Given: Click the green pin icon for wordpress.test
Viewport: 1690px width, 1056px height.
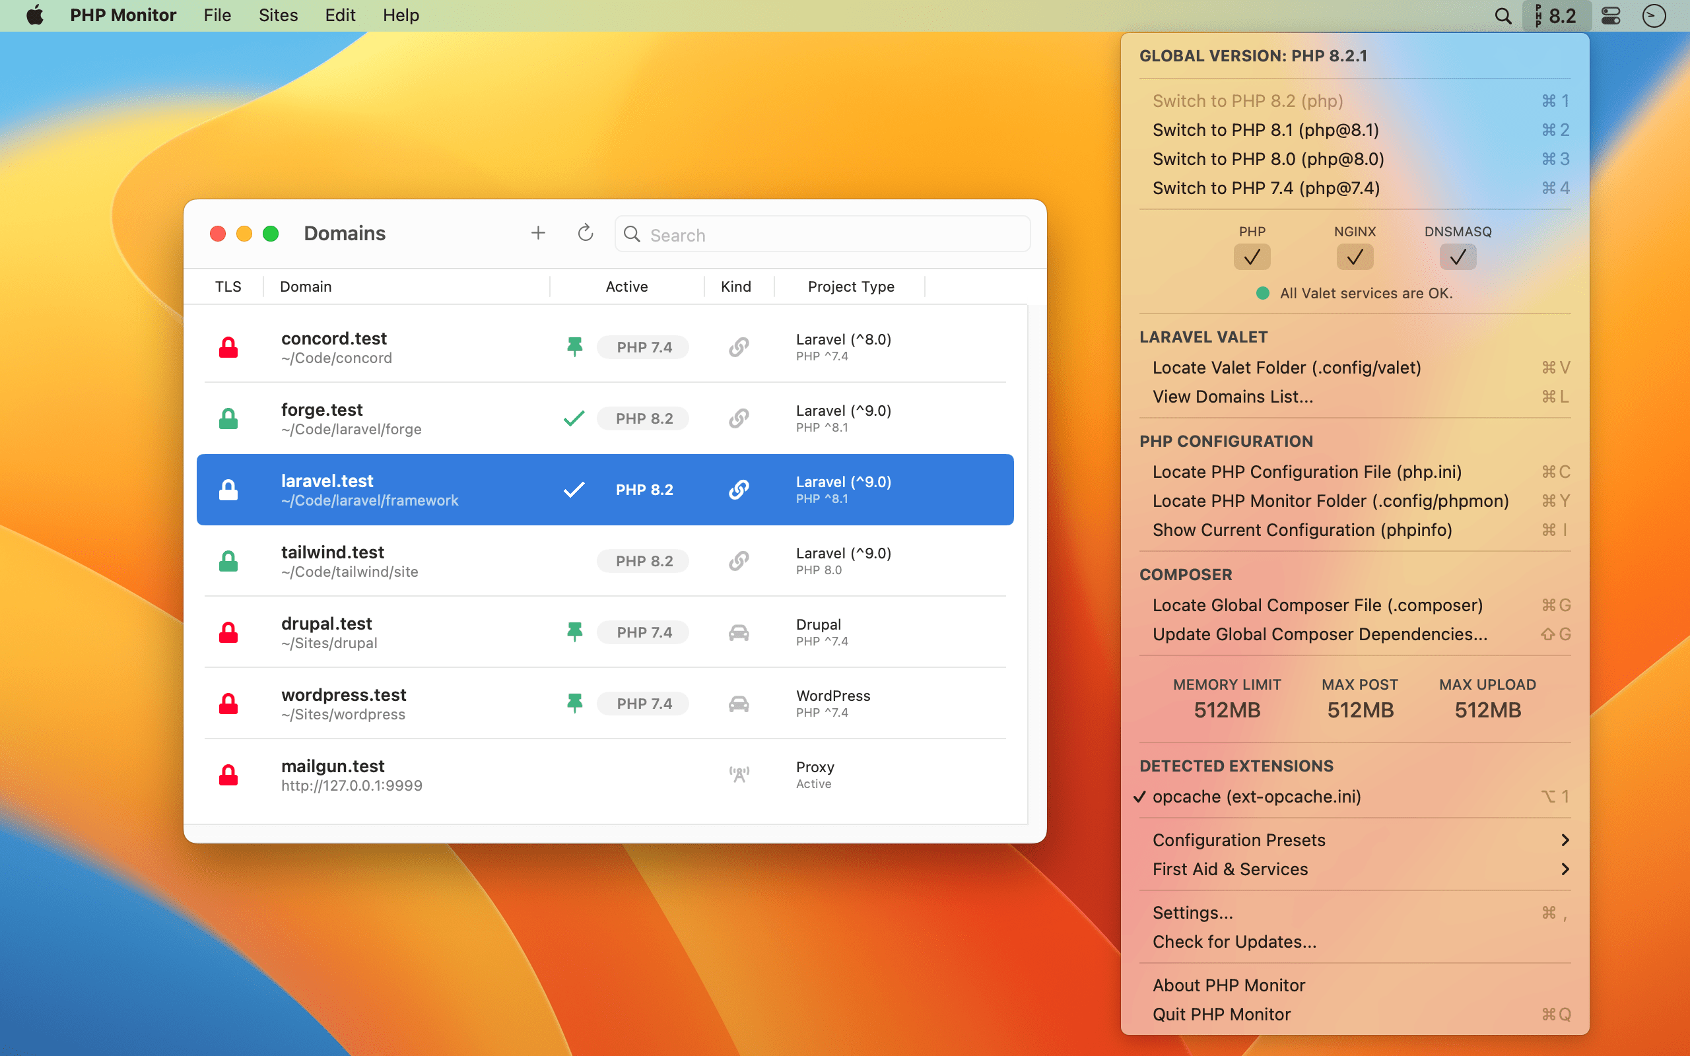Looking at the screenshot, I should pyautogui.click(x=574, y=704).
